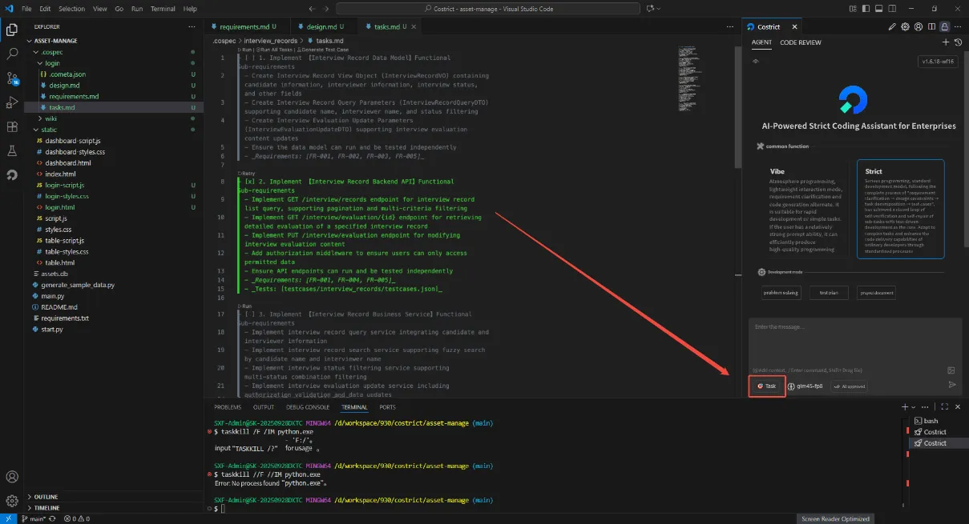The width and height of the screenshot is (969, 524).
Task: Open the Accounts menu in activity bar
Action: point(12,477)
